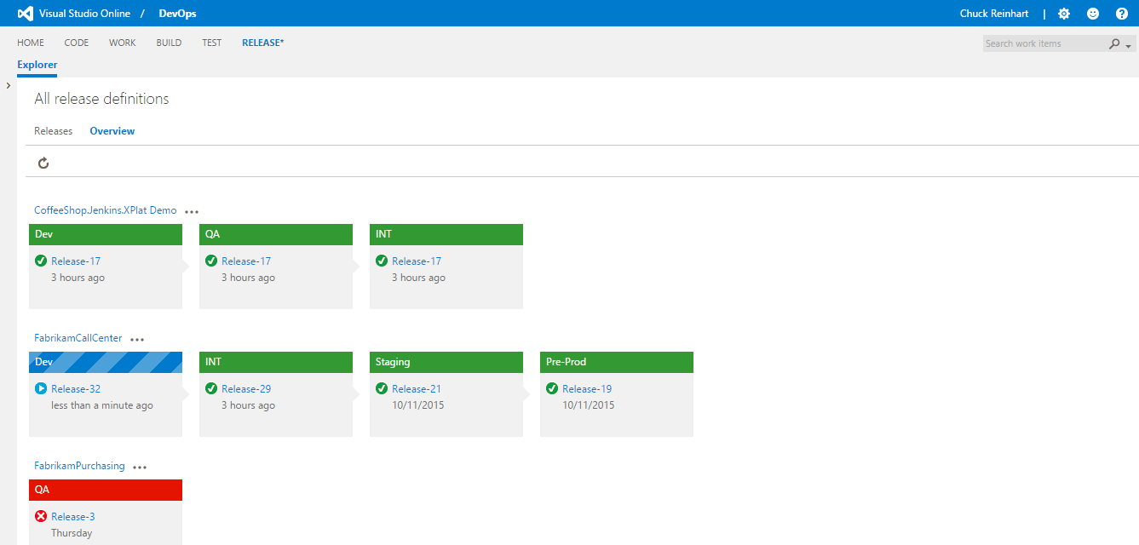
Task: Click in the Search work items field
Action: [1044, 43]
